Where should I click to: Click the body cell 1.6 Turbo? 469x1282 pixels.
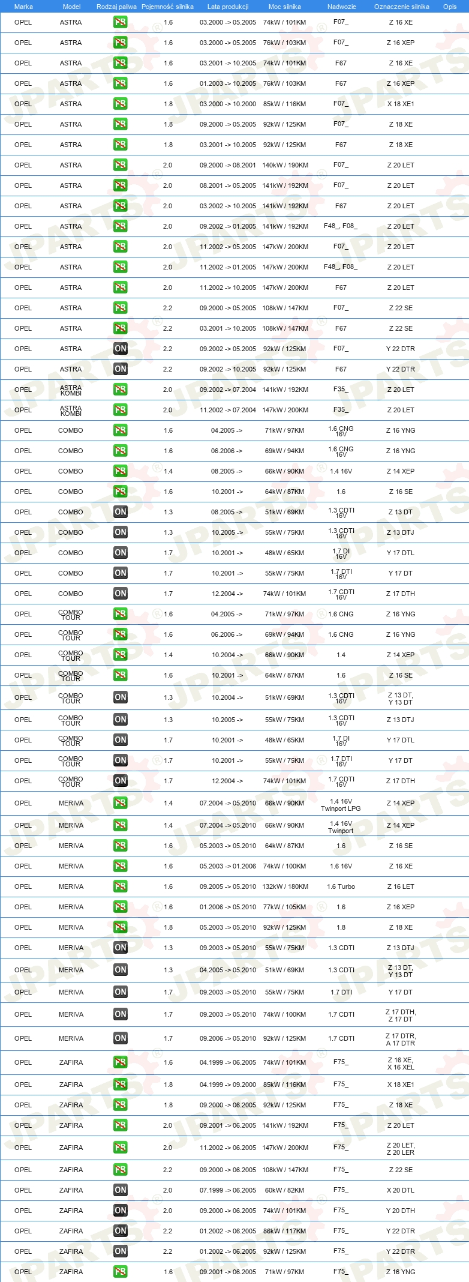[x=341, y=886]
